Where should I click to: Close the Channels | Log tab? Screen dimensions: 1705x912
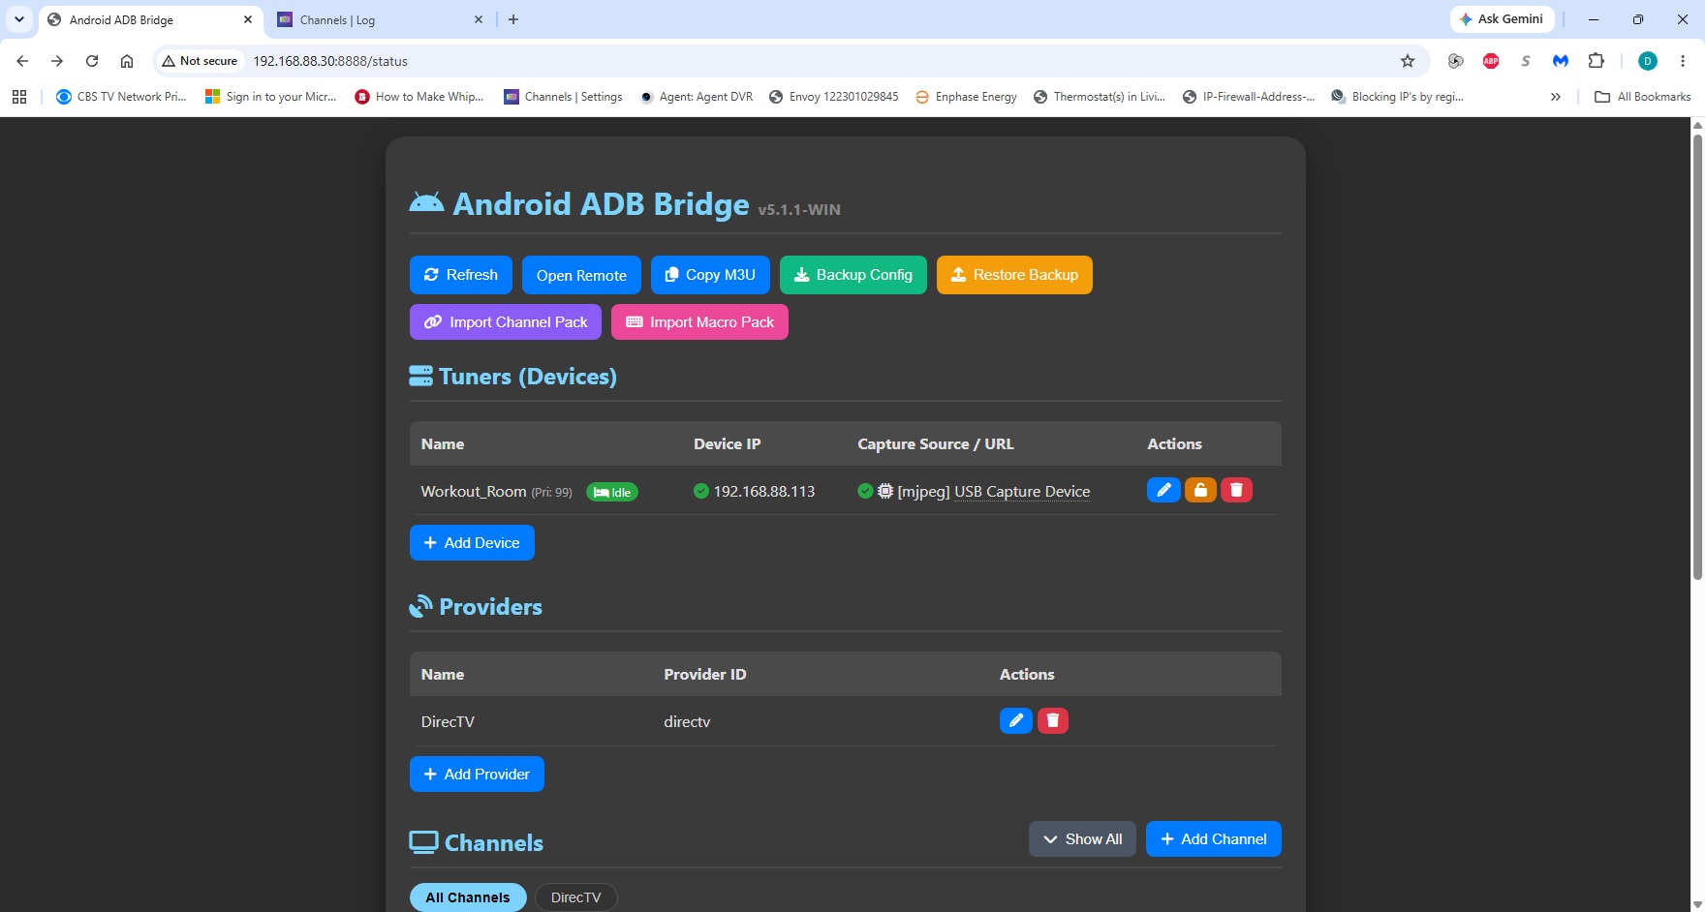click(479, 19)
